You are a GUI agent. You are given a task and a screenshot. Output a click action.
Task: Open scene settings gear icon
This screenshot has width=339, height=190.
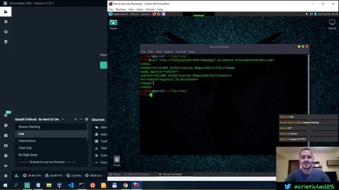tap(86, 119)
